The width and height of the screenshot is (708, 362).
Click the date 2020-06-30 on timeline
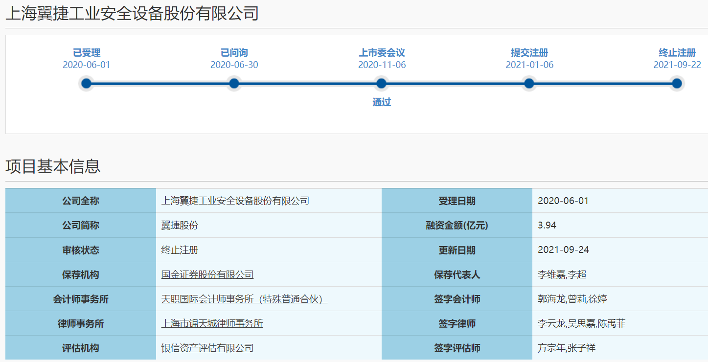[234, 65]
